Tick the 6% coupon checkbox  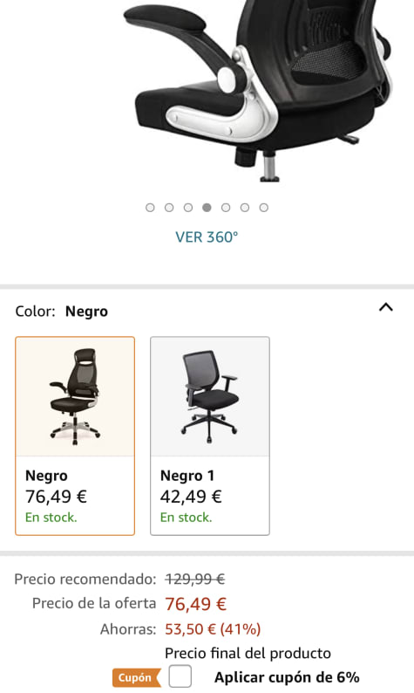(180, 676)
